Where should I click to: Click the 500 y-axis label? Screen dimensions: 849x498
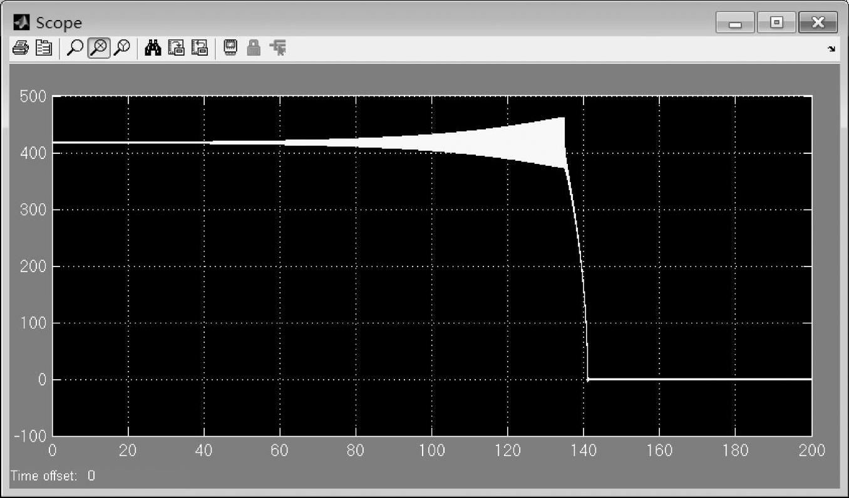[34, 96]
